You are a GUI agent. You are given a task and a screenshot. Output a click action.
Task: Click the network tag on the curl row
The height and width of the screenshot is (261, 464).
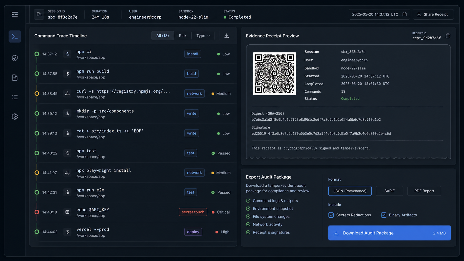click(195, 93)
